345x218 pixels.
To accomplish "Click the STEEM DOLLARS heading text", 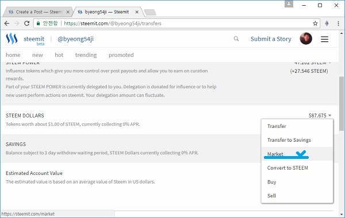I will (x=25, y=115).
